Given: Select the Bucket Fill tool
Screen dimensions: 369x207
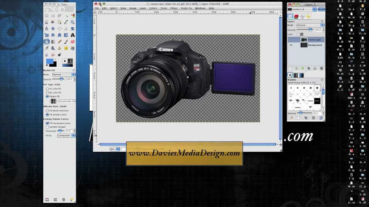Looking at the screenshot, I should point(46,42).
